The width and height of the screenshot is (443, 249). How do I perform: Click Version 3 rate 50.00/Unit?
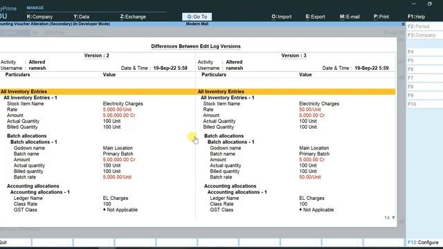[310, 109]
